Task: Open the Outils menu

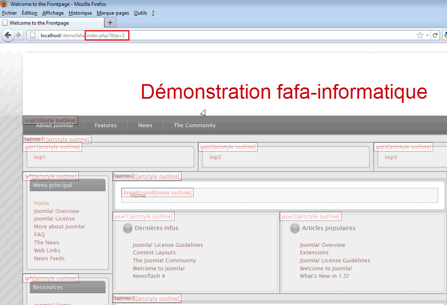Action: click(x=140, y=13)
